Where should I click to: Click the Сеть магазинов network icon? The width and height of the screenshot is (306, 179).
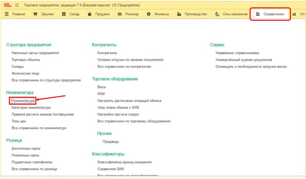click(x=217, y=14)
